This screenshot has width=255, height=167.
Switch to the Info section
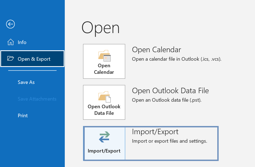coord(22,42)
